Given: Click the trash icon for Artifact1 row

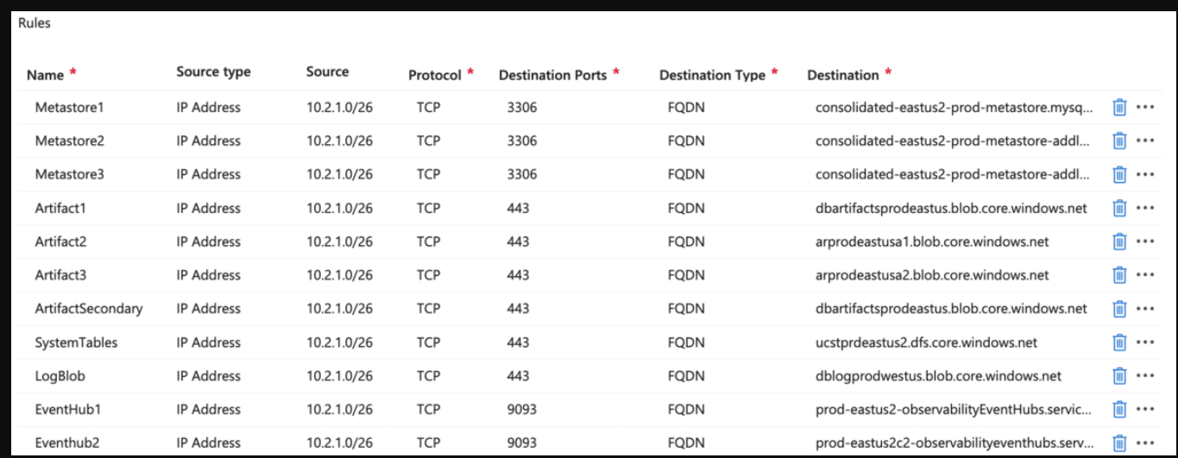Looking at the screenshot, I should pos(1119,208).
